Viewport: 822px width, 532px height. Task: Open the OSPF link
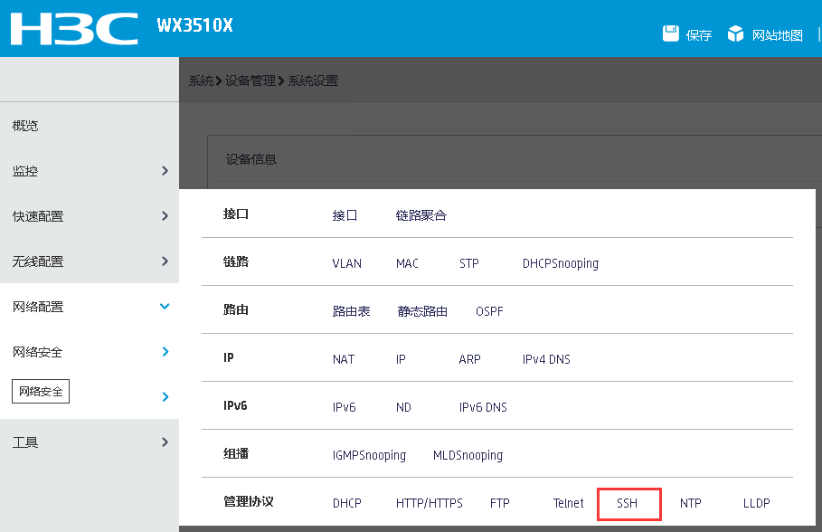(x=489, y=311)
